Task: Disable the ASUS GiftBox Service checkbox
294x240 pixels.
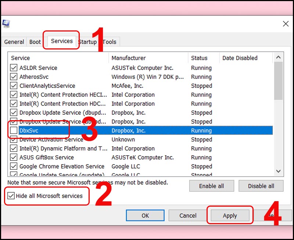Action: tap(14, 158)
